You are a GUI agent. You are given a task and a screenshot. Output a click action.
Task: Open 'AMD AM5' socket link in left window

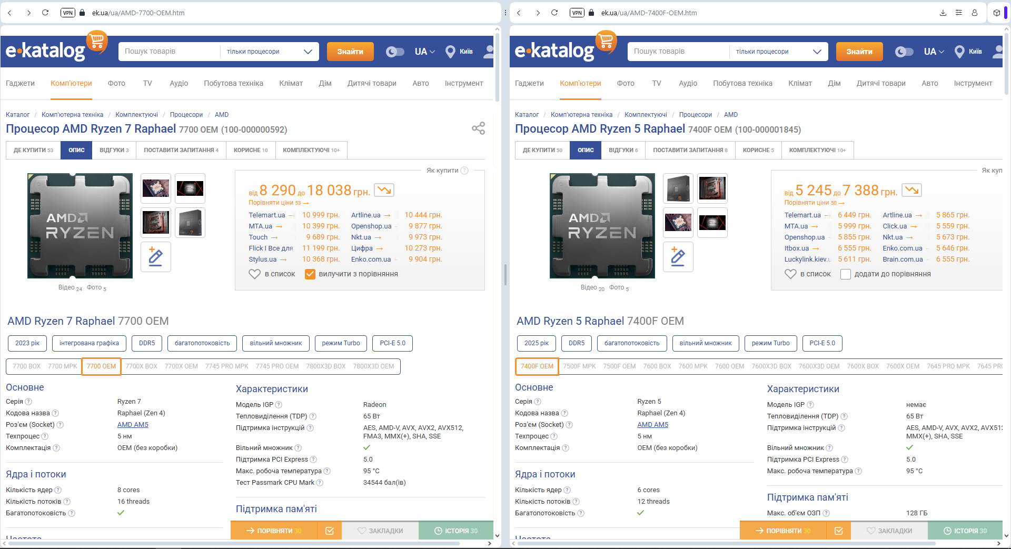pyautogui.click(x=133, y=425)
